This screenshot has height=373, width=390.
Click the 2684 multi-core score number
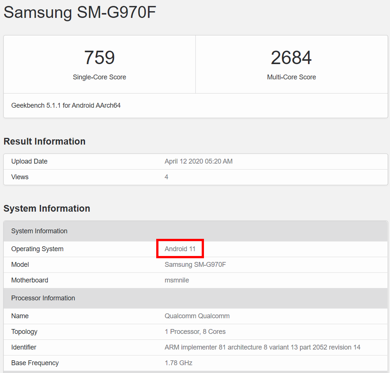pos(291,58)
